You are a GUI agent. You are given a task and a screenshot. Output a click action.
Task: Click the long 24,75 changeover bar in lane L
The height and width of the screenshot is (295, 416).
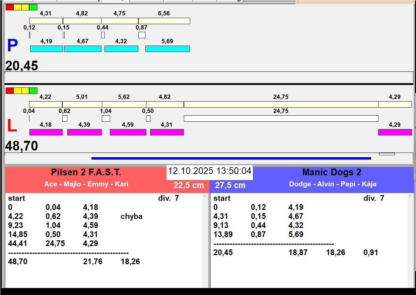pos(281,118)
